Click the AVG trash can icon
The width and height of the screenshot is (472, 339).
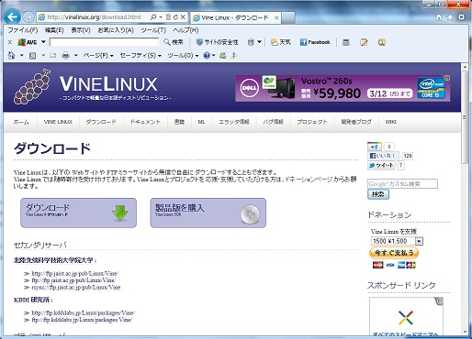(x=251, y=42)
